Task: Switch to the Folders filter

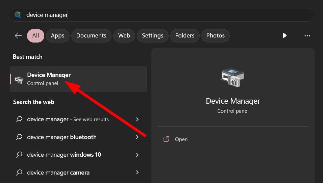Action: [185, 35]
